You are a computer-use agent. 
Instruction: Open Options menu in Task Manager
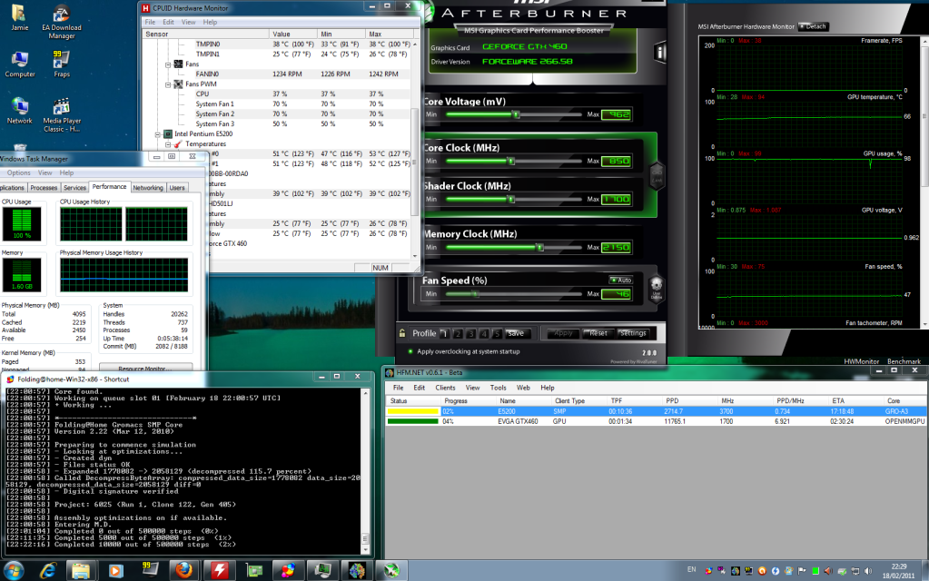(18, 172)
